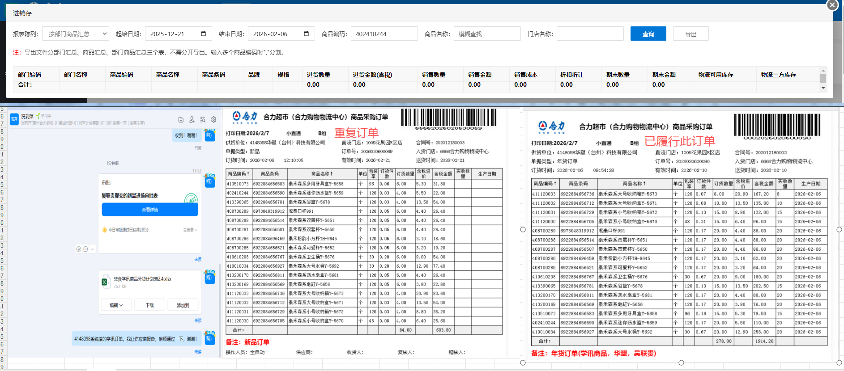Click the reply bubble icon beside approval card

[x=85, y=249]
